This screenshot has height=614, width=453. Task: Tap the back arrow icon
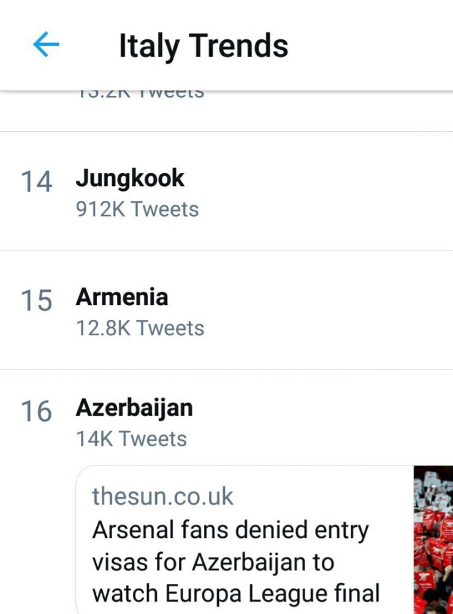[46, 45]
